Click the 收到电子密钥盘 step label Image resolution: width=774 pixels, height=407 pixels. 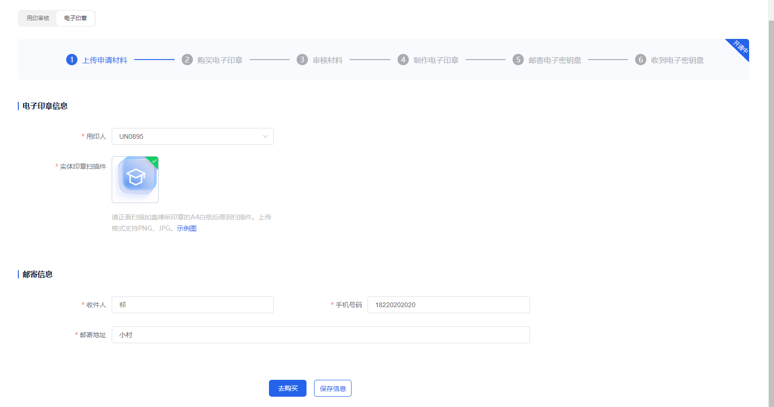tap(677, 60)
